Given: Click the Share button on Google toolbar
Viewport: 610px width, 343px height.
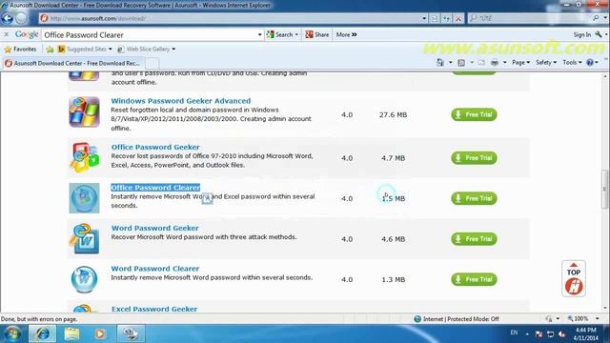Looking at the screenshot, I should 317,34.
